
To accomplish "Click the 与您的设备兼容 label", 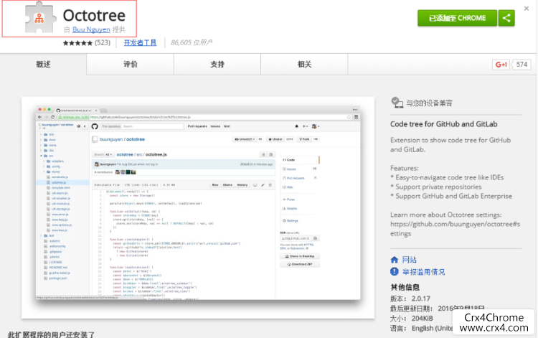I will point(429,103).
